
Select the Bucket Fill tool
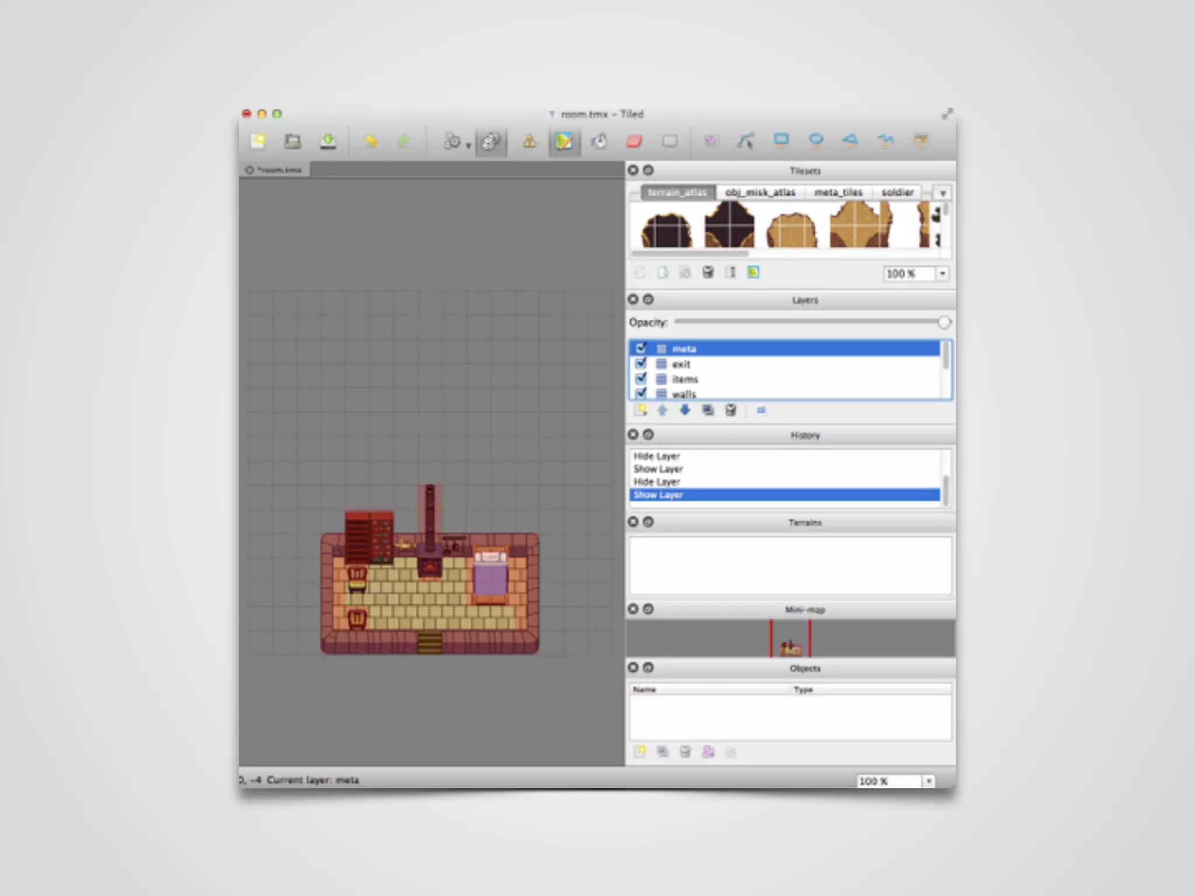click(599, 142)
